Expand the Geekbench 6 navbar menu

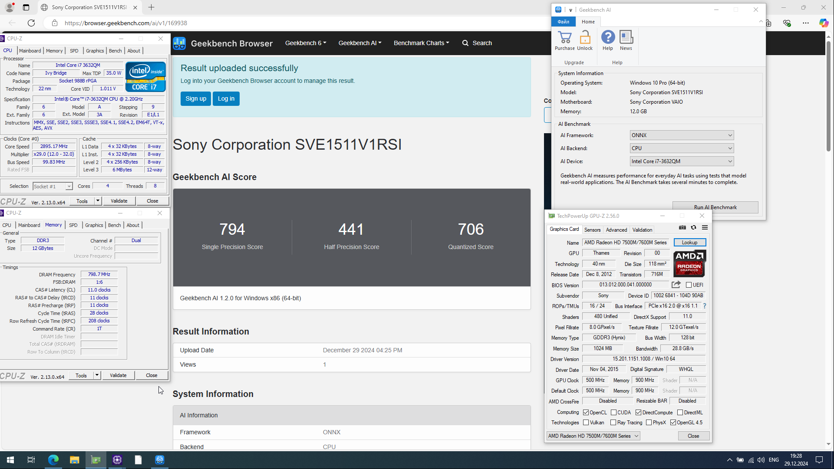click(x=306, y=43)
